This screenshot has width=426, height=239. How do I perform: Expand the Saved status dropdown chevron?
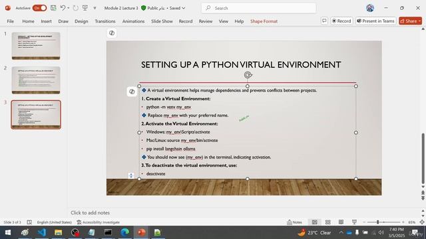184,8
